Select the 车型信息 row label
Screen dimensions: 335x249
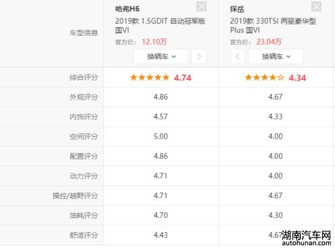coord(84,33)
